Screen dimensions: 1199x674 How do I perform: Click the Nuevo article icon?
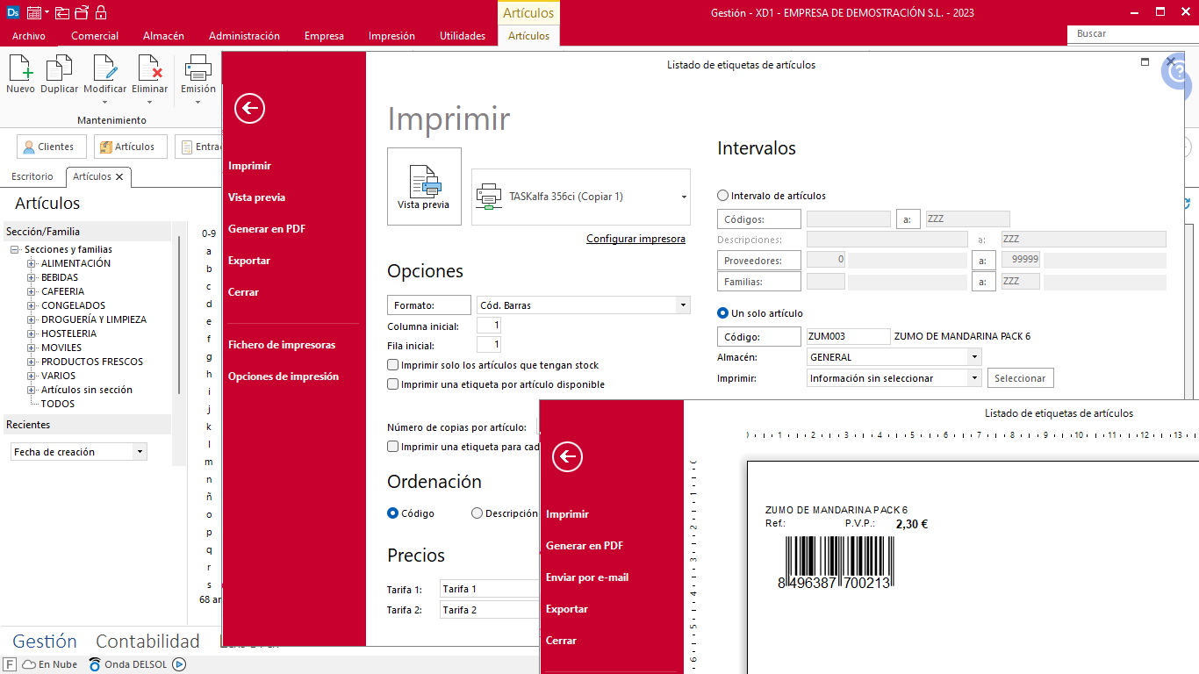pyautogui.click(x=20, y=68)
